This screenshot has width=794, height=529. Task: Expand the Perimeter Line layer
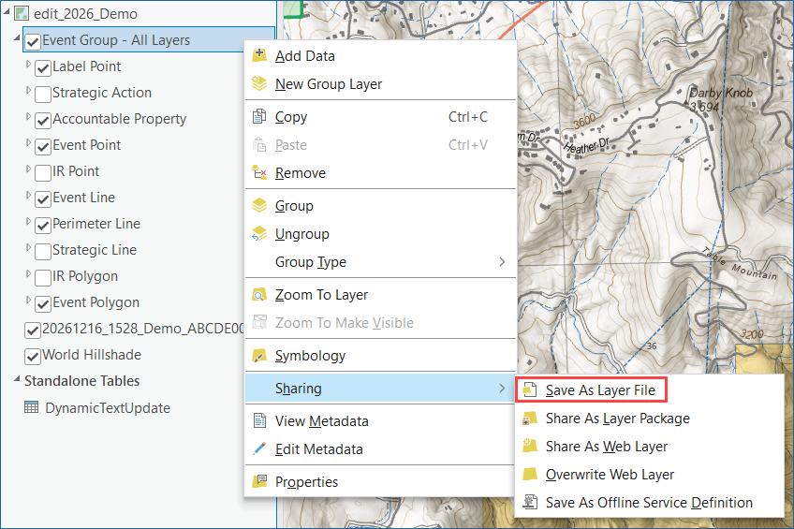[x=28, y=222]
